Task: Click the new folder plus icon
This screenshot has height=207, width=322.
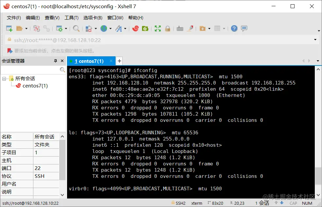Action: tap(203, 28)
